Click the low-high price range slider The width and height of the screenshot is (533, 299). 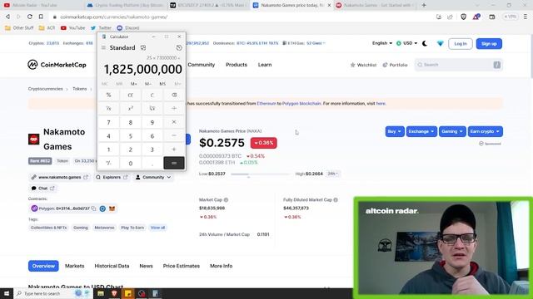click(261, 174)
